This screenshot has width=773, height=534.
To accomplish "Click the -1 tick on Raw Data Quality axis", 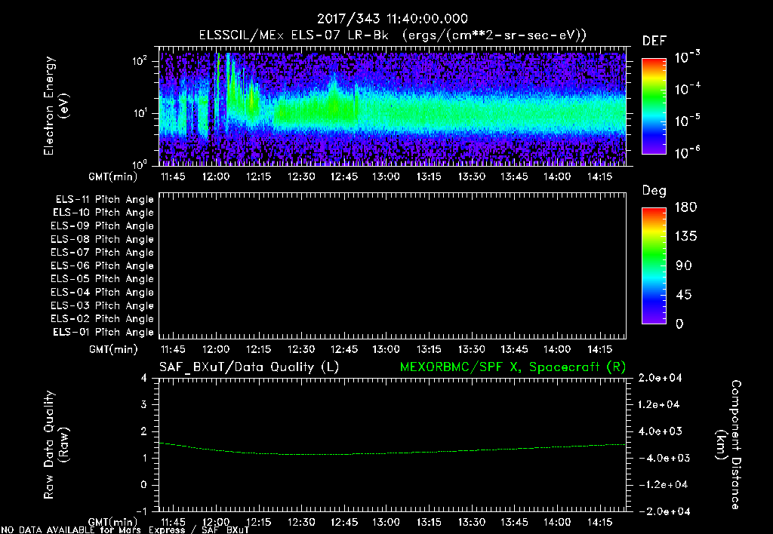I will tap(142, 511).
